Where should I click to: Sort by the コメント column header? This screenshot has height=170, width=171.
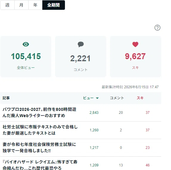pos(117,98)
